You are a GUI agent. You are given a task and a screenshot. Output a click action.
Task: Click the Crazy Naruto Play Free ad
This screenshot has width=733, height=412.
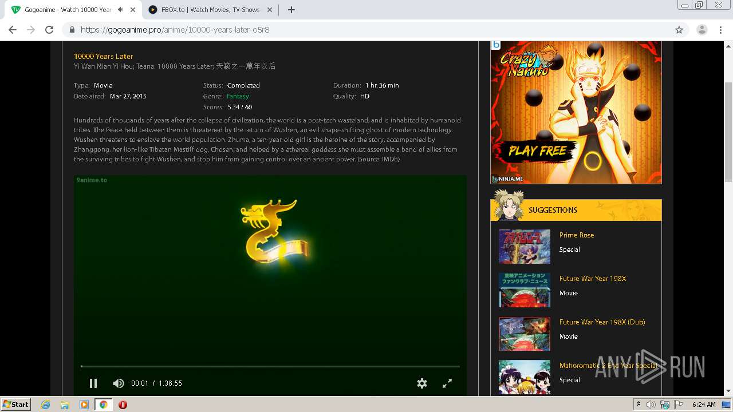click(576, 112)
